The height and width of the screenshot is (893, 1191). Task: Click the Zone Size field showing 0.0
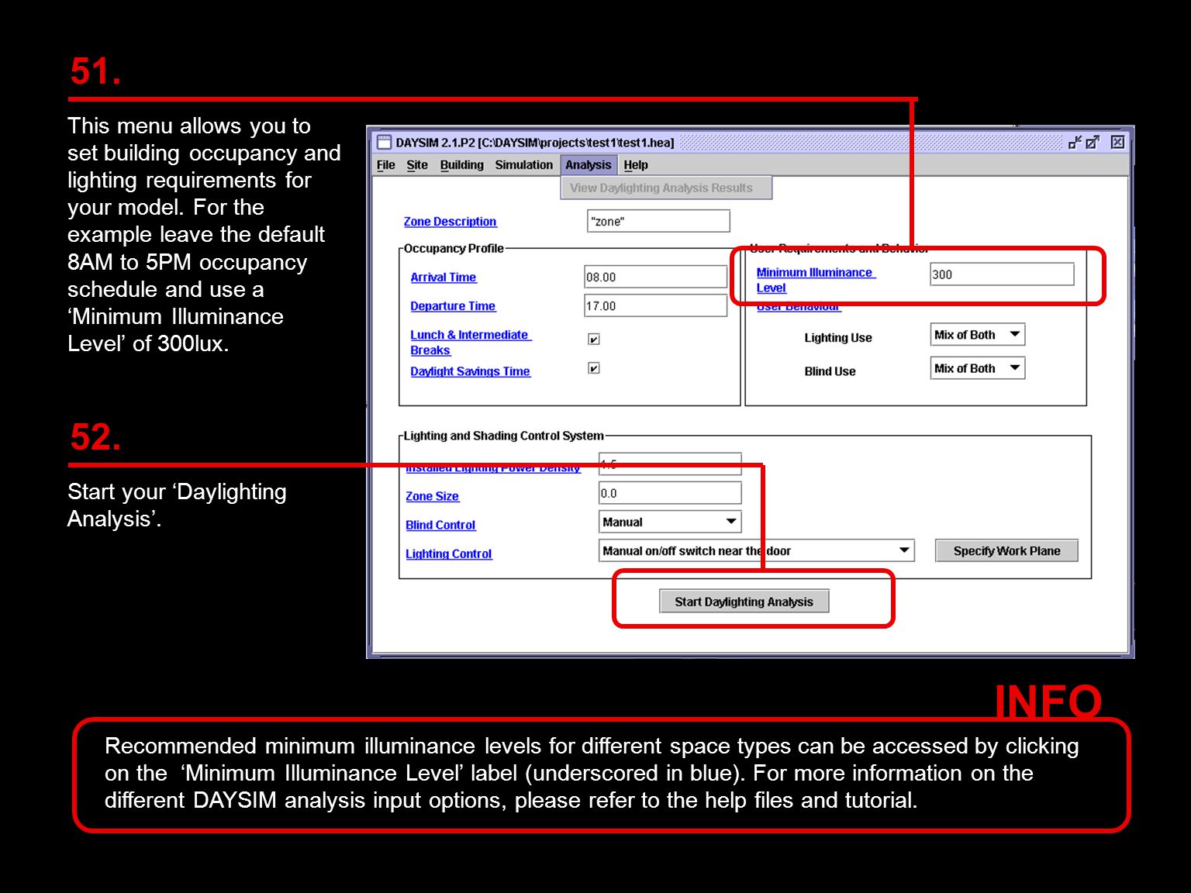(x=670, y=493)
